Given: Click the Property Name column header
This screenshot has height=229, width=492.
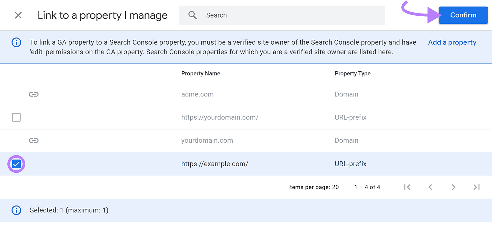Looking at the screenshot, I should [x=200, y=73].
